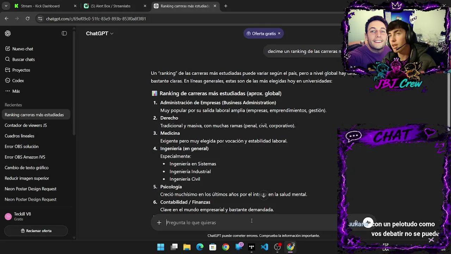Click the active Chrome profile taskbar icon

click(x=290, y=247)
